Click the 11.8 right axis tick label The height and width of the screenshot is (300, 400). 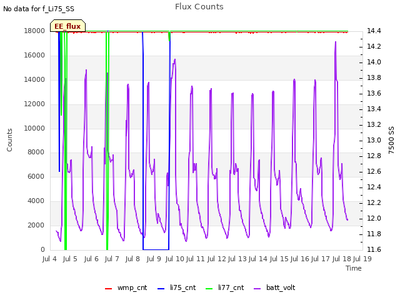coord(374,234)
